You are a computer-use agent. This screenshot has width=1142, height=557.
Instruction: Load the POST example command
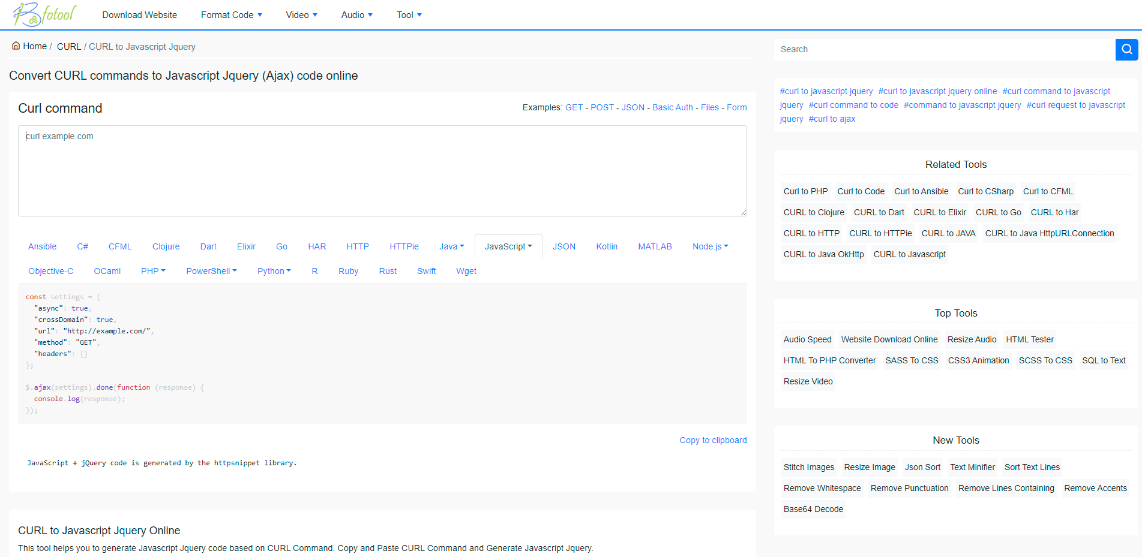pos(602,107)
